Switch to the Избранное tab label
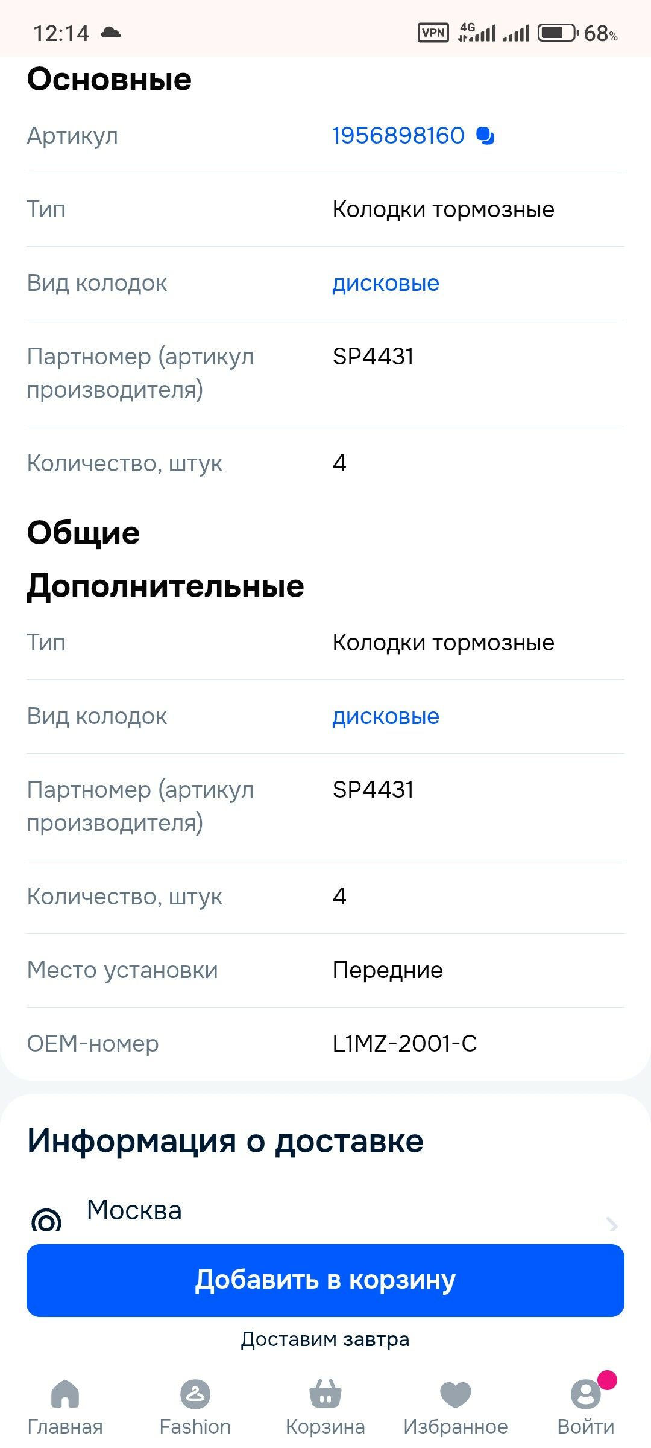Viewport: 651px width, 1448px height. click(456, 1427)
